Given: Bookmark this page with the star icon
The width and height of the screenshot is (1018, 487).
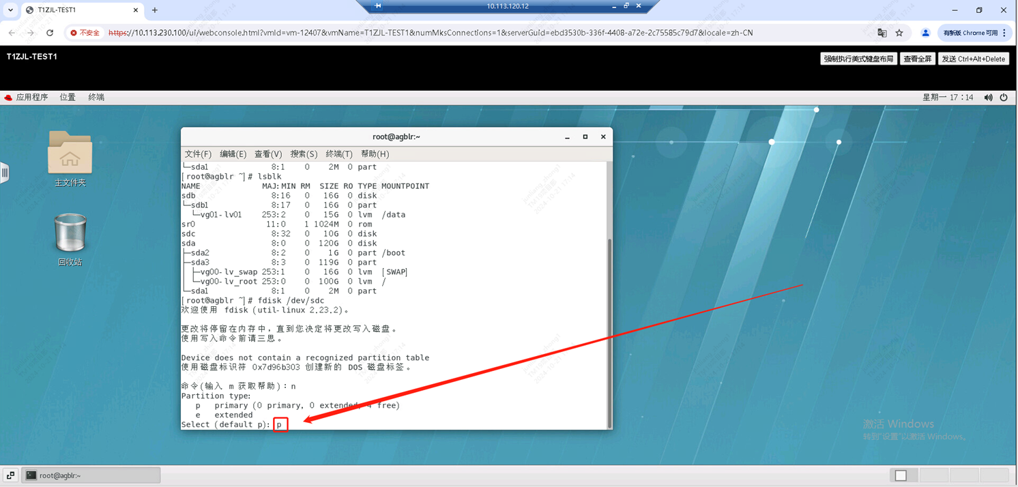Looking at the screenshot, I should tap(899, 33).
